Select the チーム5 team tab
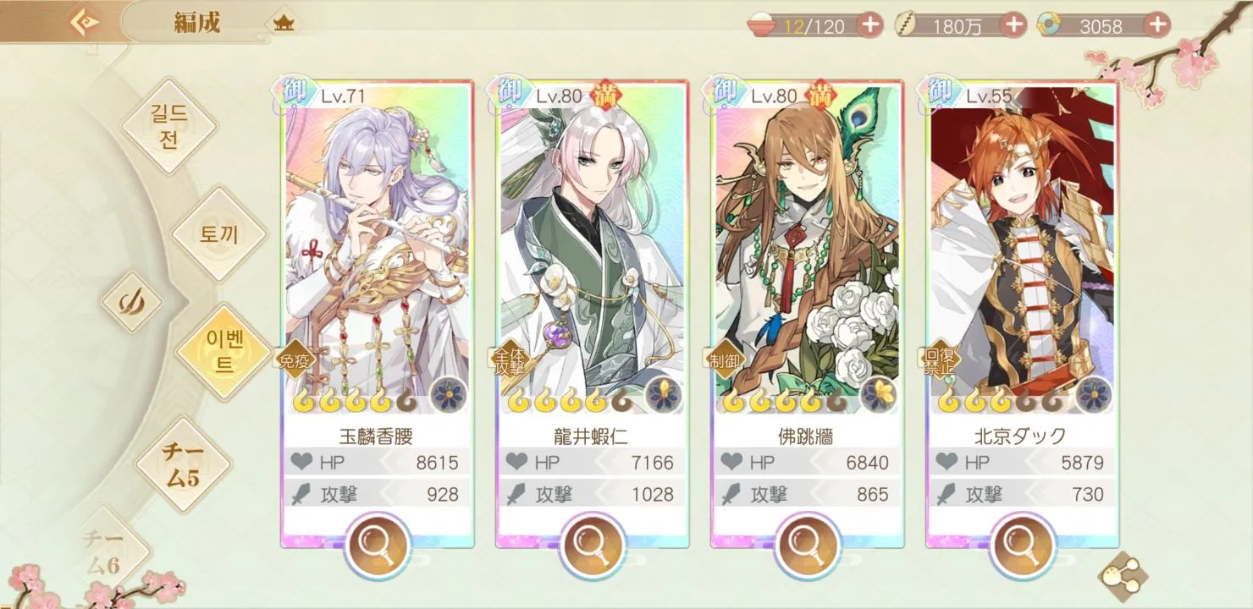The image size is (1253, 609). click(183, 464)
